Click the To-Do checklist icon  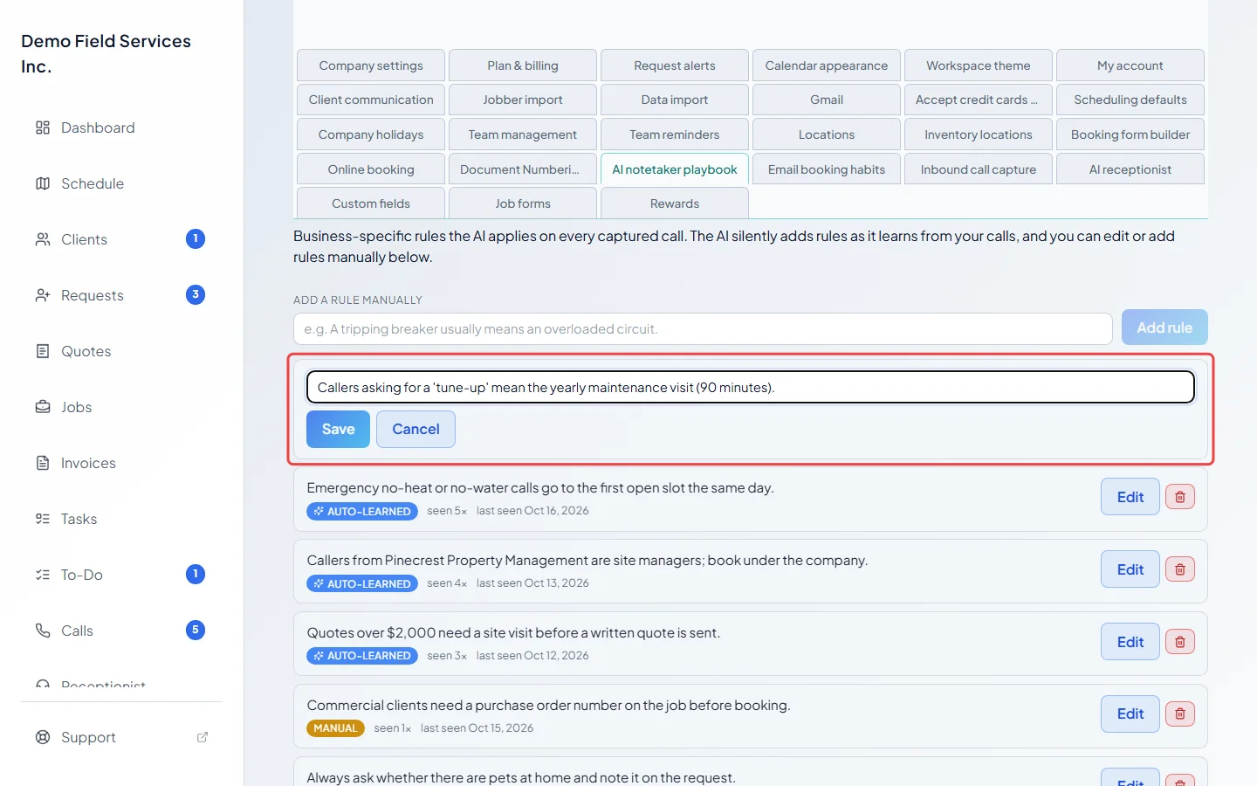[x=43, y=575]
